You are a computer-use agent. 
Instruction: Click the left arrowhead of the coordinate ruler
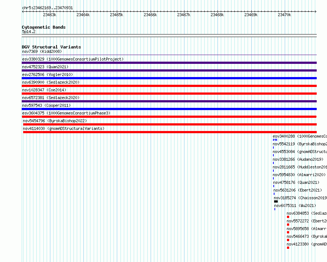click(x=23, y=11)
